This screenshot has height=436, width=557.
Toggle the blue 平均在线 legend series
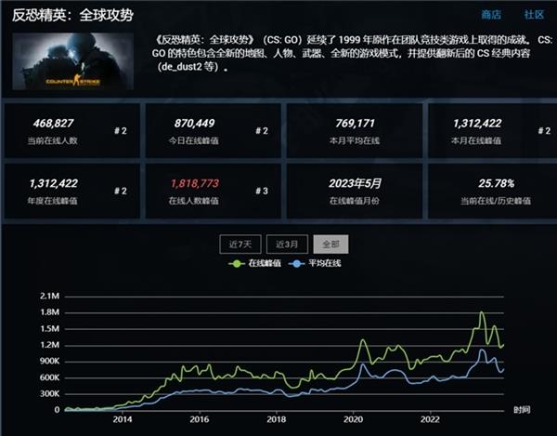point(311,264)
